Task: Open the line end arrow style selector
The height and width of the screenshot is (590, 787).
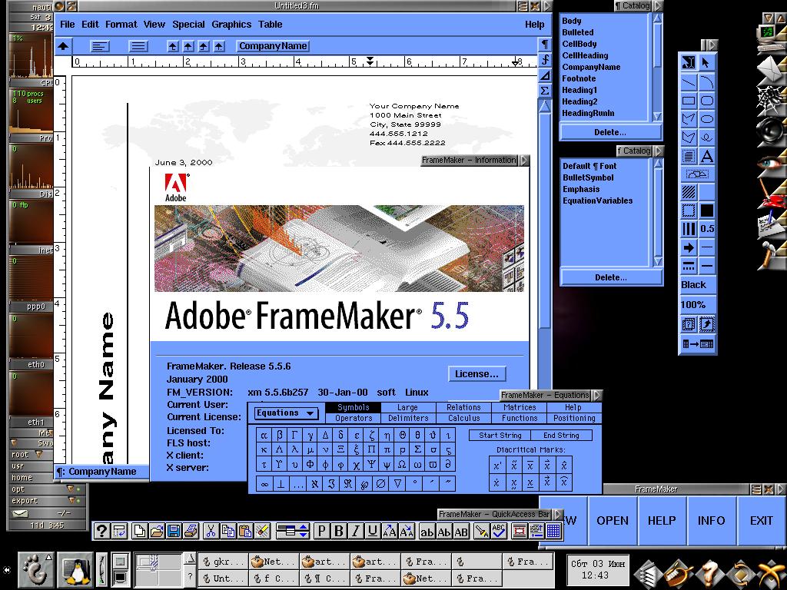Action: click(689, 247)
